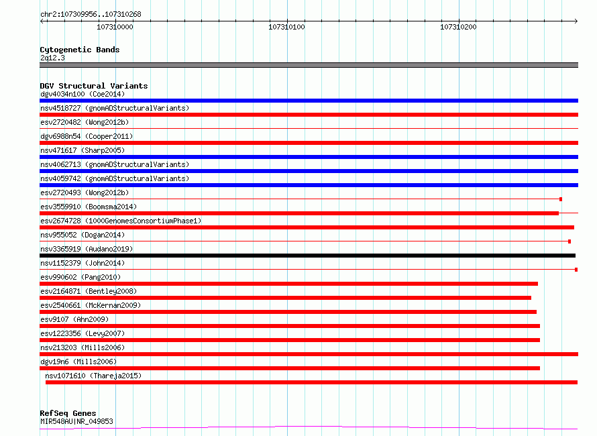This screenshot has height=436, width=597.
Task: Click the red bar under nsv4518727
Action: (309, 115)
